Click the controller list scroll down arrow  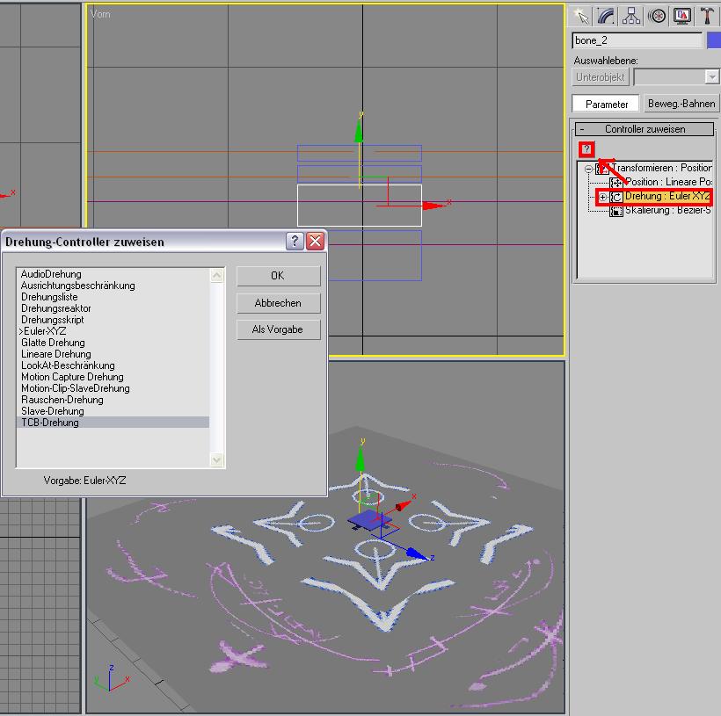[x=217, y=459]
